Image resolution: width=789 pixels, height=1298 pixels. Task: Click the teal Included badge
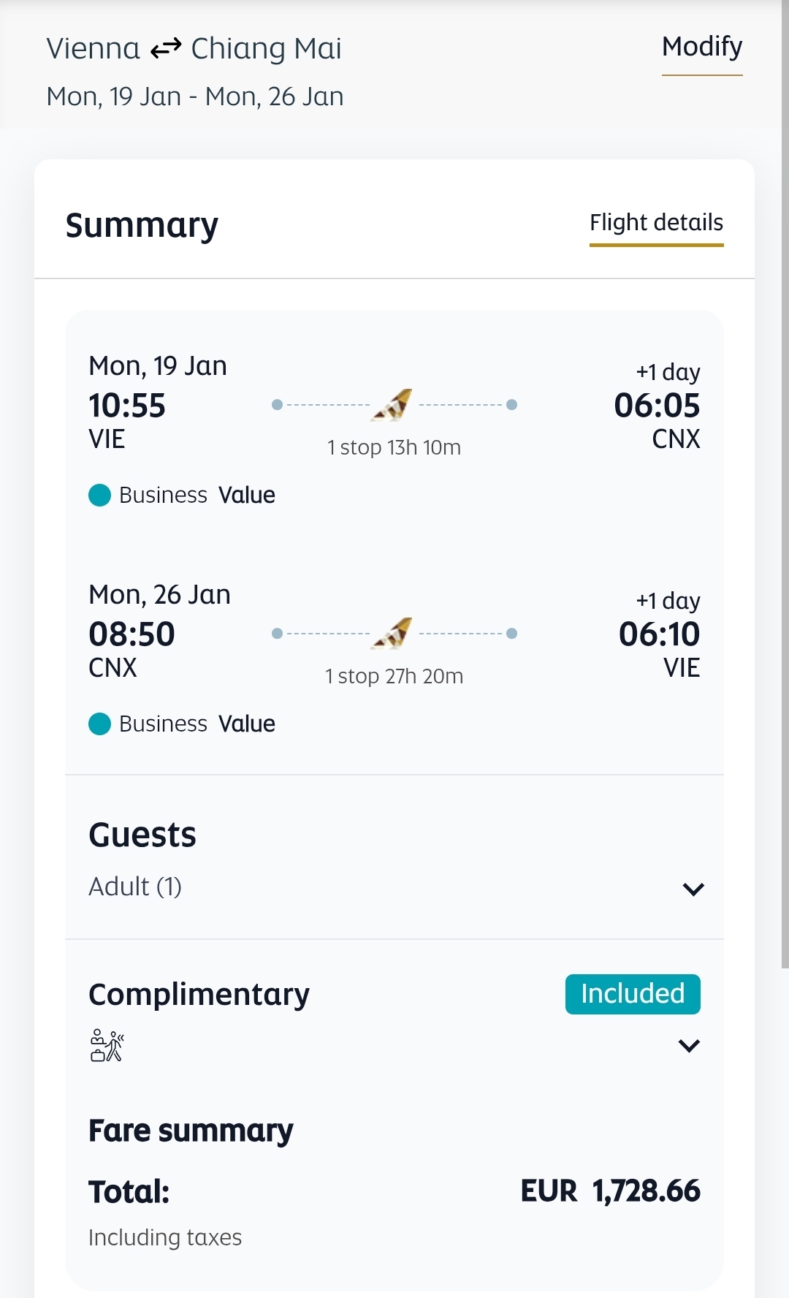(632, 994)
